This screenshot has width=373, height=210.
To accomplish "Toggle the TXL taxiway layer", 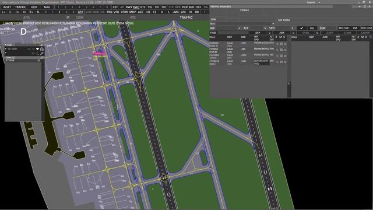I will coord(150,7).
